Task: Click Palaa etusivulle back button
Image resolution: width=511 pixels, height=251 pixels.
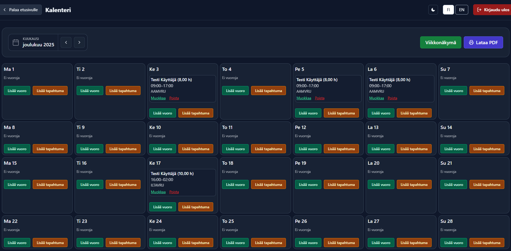Action: 21,10
